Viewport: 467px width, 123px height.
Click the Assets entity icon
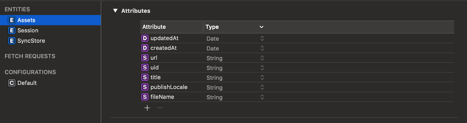point(12,20)
